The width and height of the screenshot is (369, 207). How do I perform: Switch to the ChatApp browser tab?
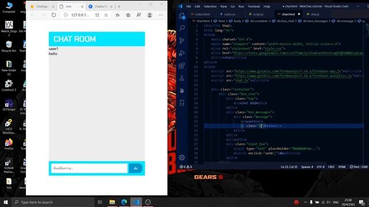point(42,6)
